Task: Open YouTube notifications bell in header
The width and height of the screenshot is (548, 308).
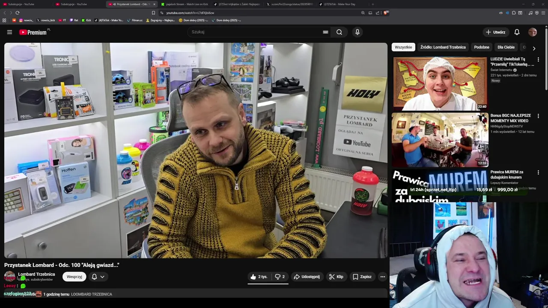Action: pyautogui.click(x=517, y=32)
